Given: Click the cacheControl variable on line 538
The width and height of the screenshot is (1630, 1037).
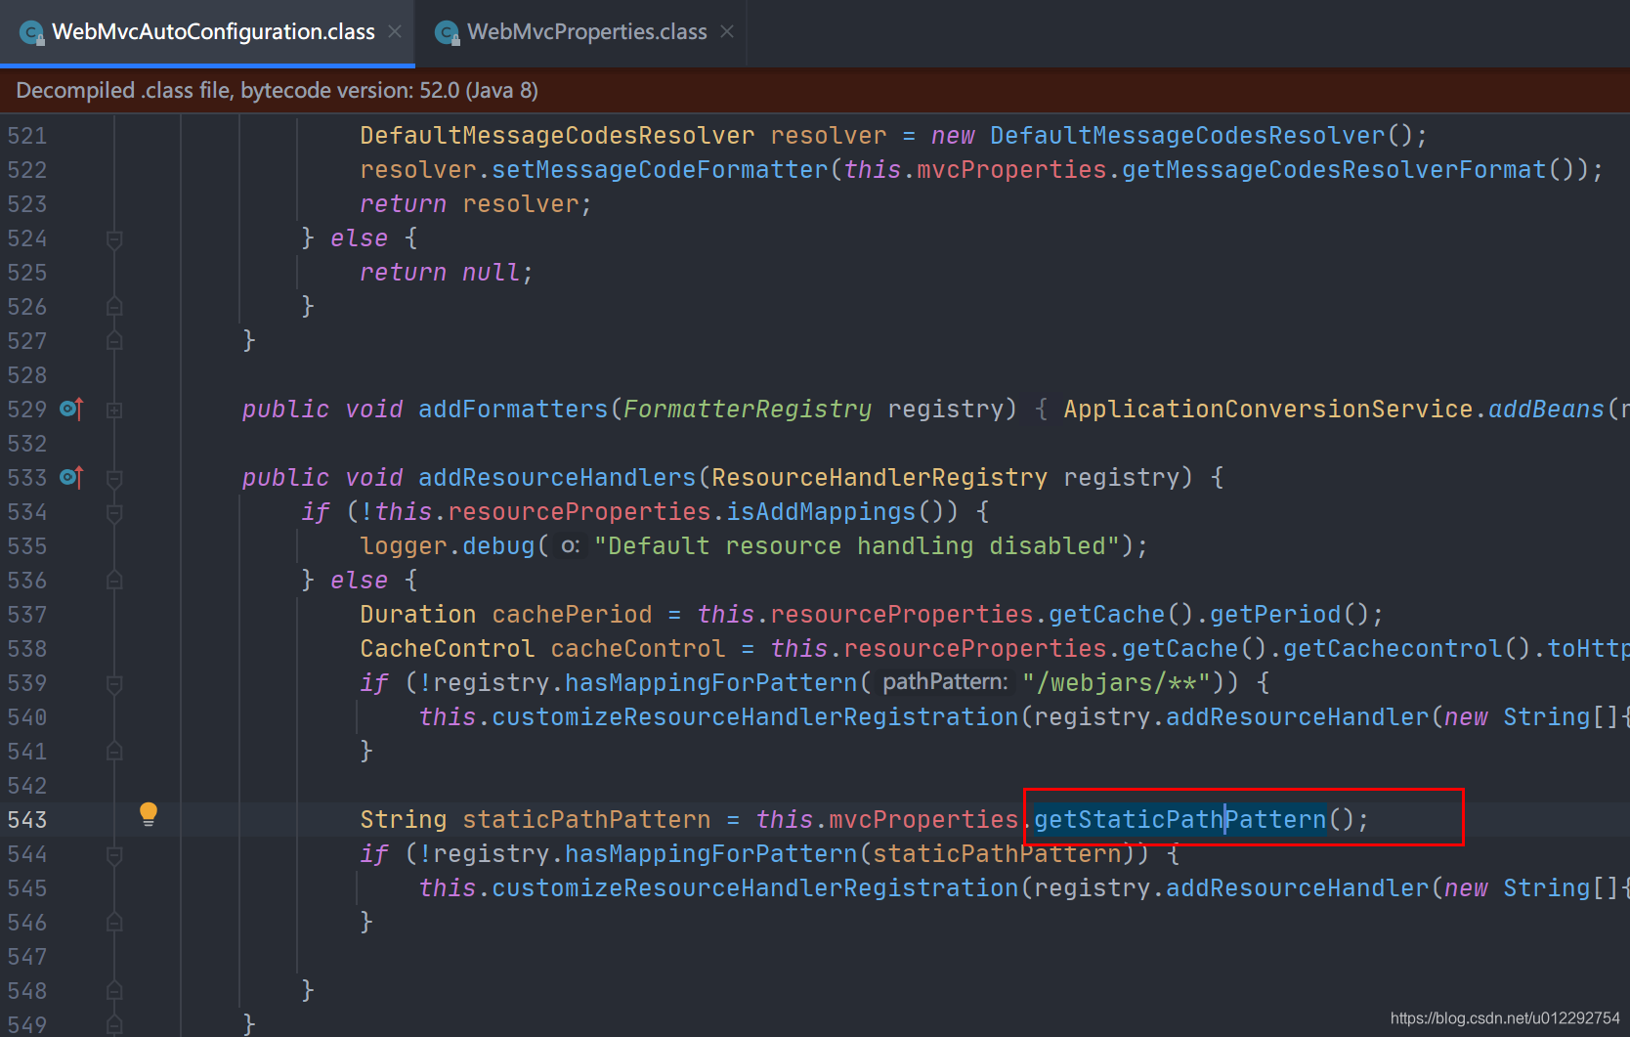Looking at the screenshot, I should click(638, 648).
